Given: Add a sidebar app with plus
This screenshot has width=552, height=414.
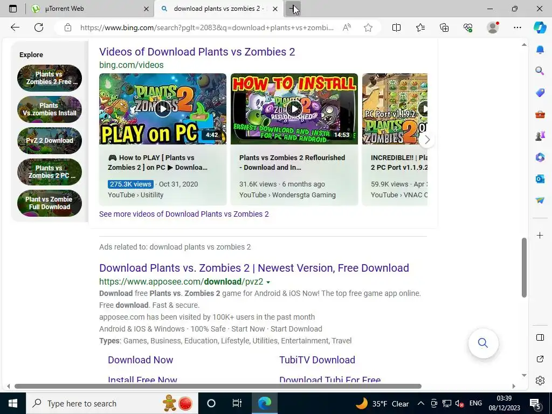Looking at the screenshot, I should [540, 235].
